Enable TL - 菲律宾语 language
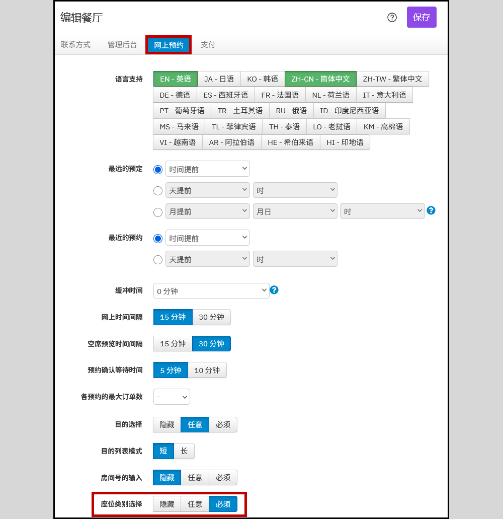The image size is (503, 519). (x=233, y=127)
